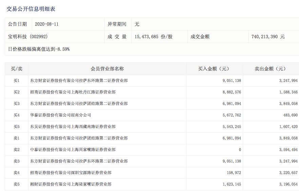
Task: Select the 异常期间 label cell
Action: pyautogui.click(x=118, y=24)
